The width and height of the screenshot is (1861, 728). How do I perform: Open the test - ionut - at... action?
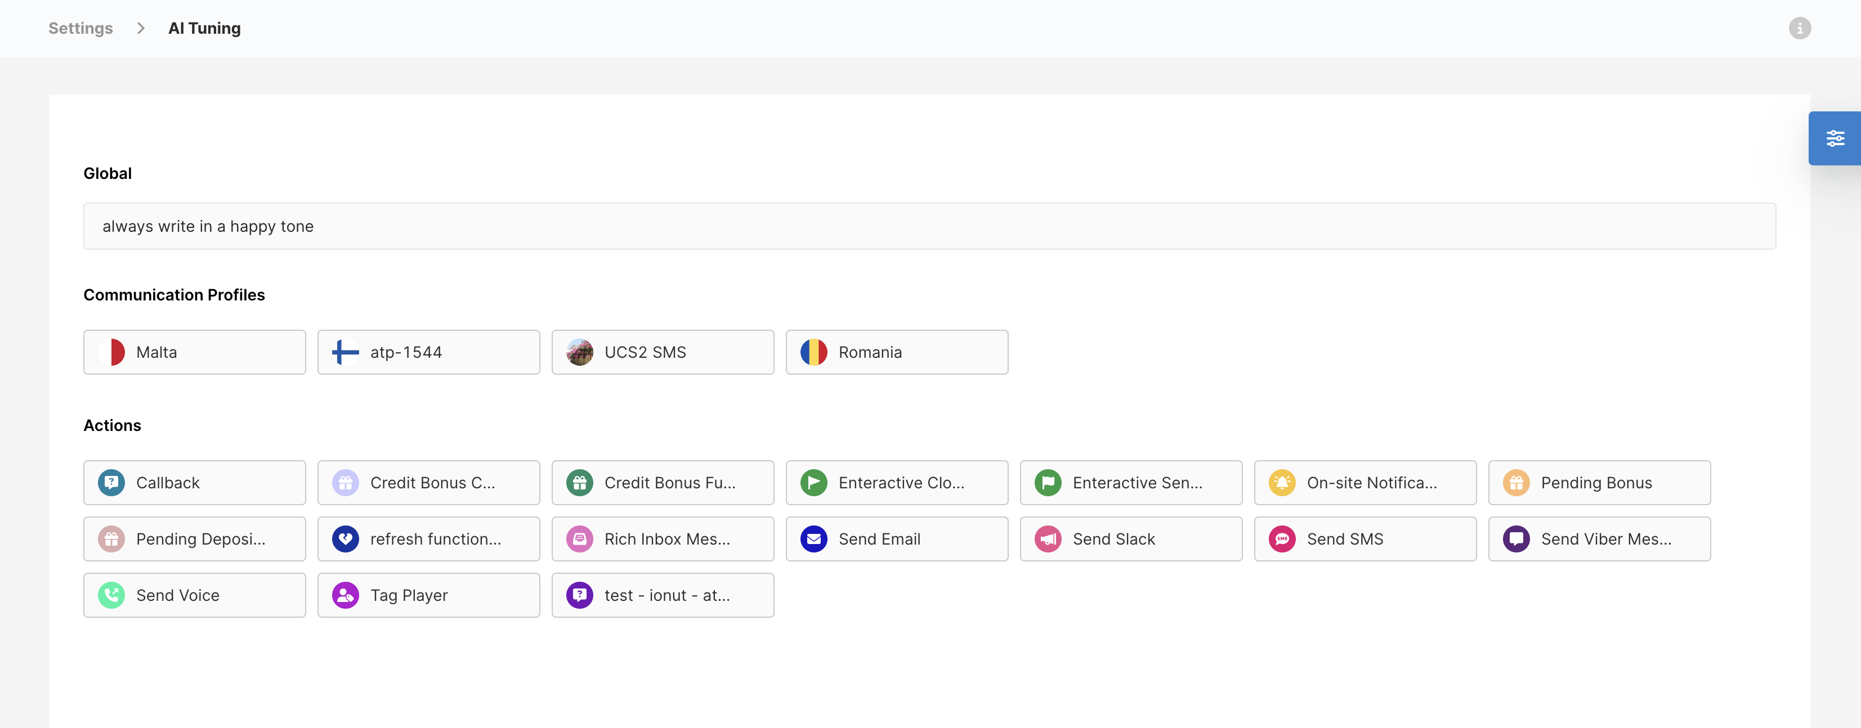(x=663, y=595)
